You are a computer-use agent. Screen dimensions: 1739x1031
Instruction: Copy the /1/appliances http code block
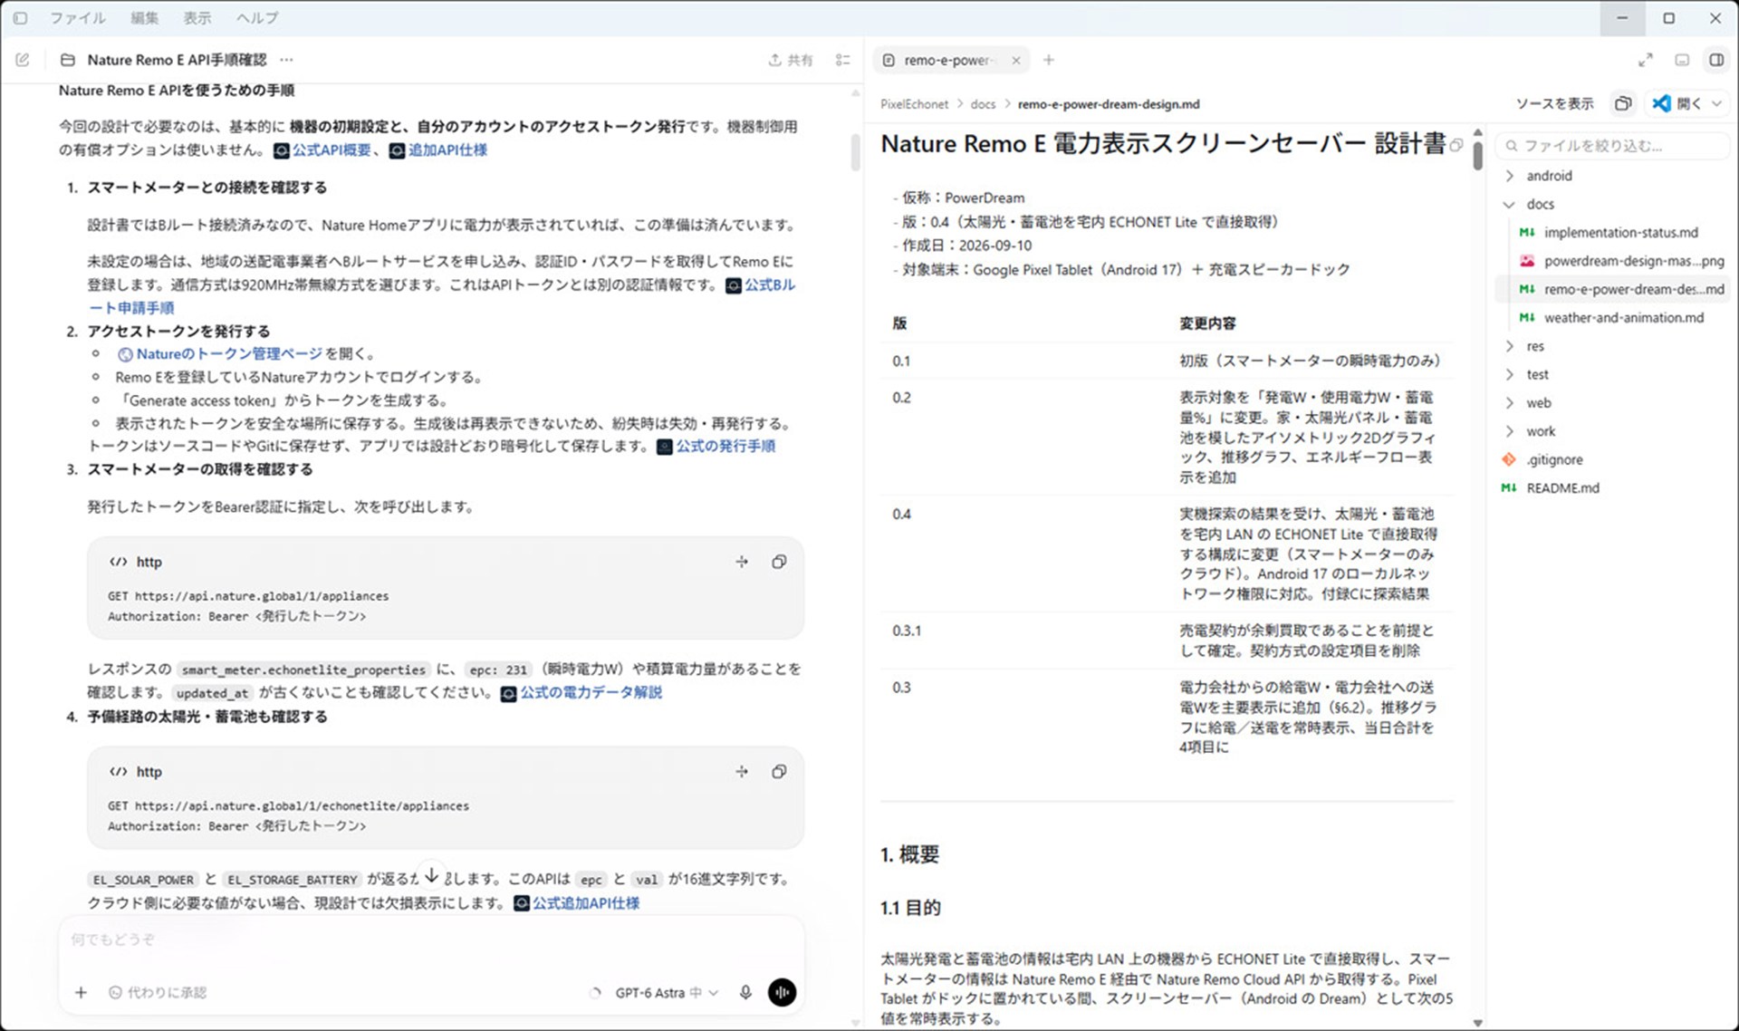pyautogui.click(x=779, y=562)
